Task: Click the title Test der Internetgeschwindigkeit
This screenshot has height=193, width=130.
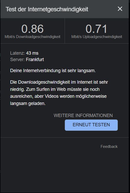Action: click(x=47, y=9)
